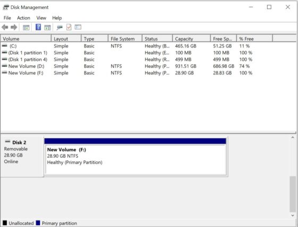Screen dimensions: 298x227
Task: Open the Help menu
Action: click(x=57, y=18)
